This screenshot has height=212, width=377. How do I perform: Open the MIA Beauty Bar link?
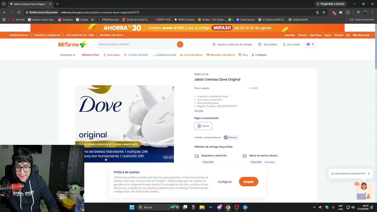pos(361,35)
